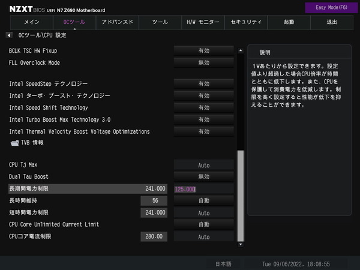The width and height of the screenshot is (360, 270).
Task: Toggle Intel SpeedStep テクノロジー value
Action: [x=203, y=83]
